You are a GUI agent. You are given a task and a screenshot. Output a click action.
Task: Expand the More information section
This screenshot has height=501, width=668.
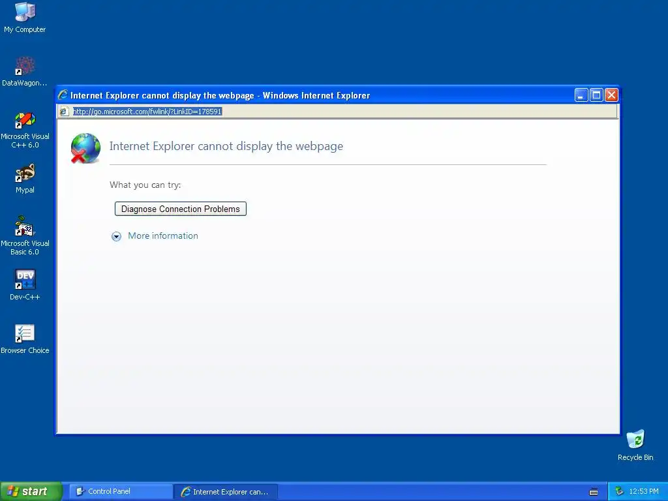coord(116,236)
